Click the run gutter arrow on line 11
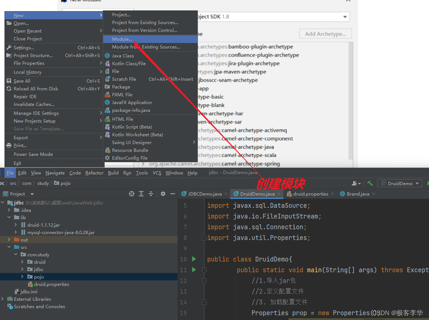 click(194, 270)
